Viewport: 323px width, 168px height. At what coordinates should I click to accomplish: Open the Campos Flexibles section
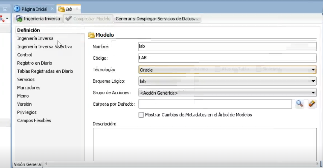pos(34,120)
